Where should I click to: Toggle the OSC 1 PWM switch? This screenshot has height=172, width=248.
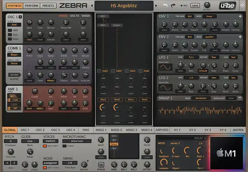(10, 30)
